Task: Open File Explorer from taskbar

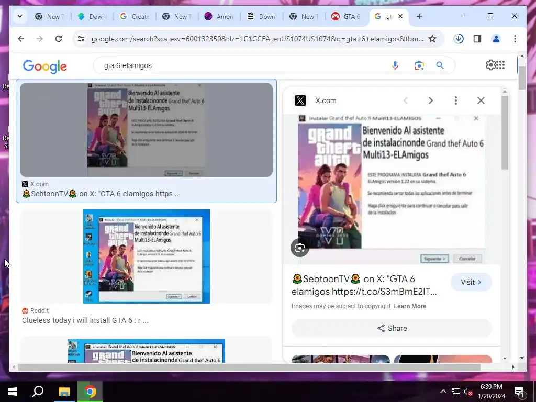Action: coord(64,392)
